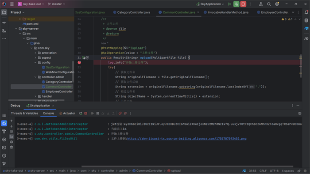Print console output using printer icon

12,142
